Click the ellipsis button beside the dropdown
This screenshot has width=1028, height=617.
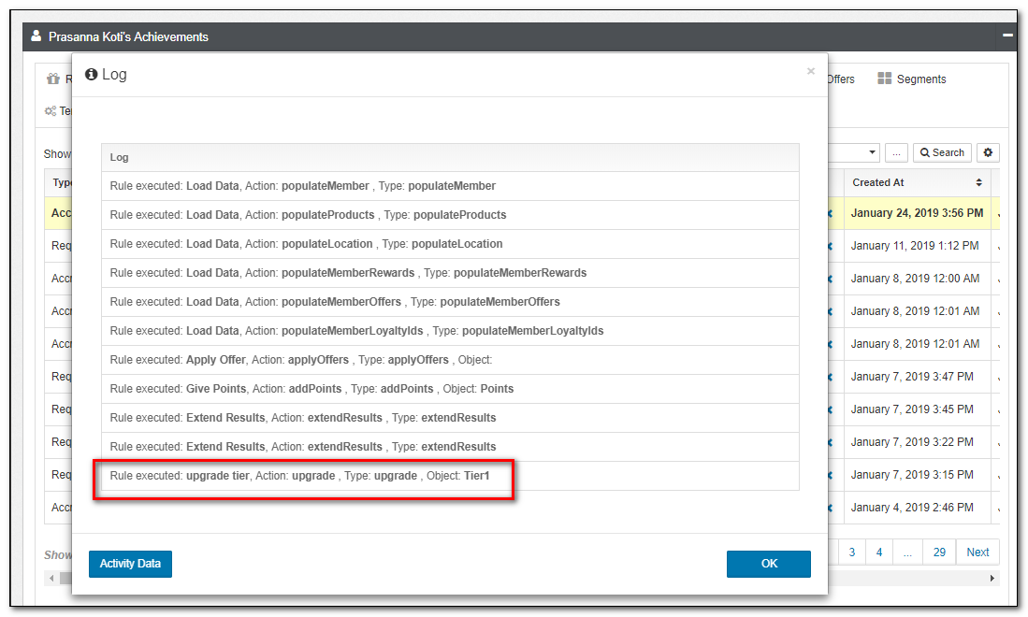[896, 152]
